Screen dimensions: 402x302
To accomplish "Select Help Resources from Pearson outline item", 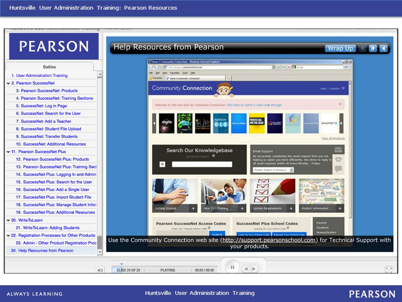I will click(42, 250).
